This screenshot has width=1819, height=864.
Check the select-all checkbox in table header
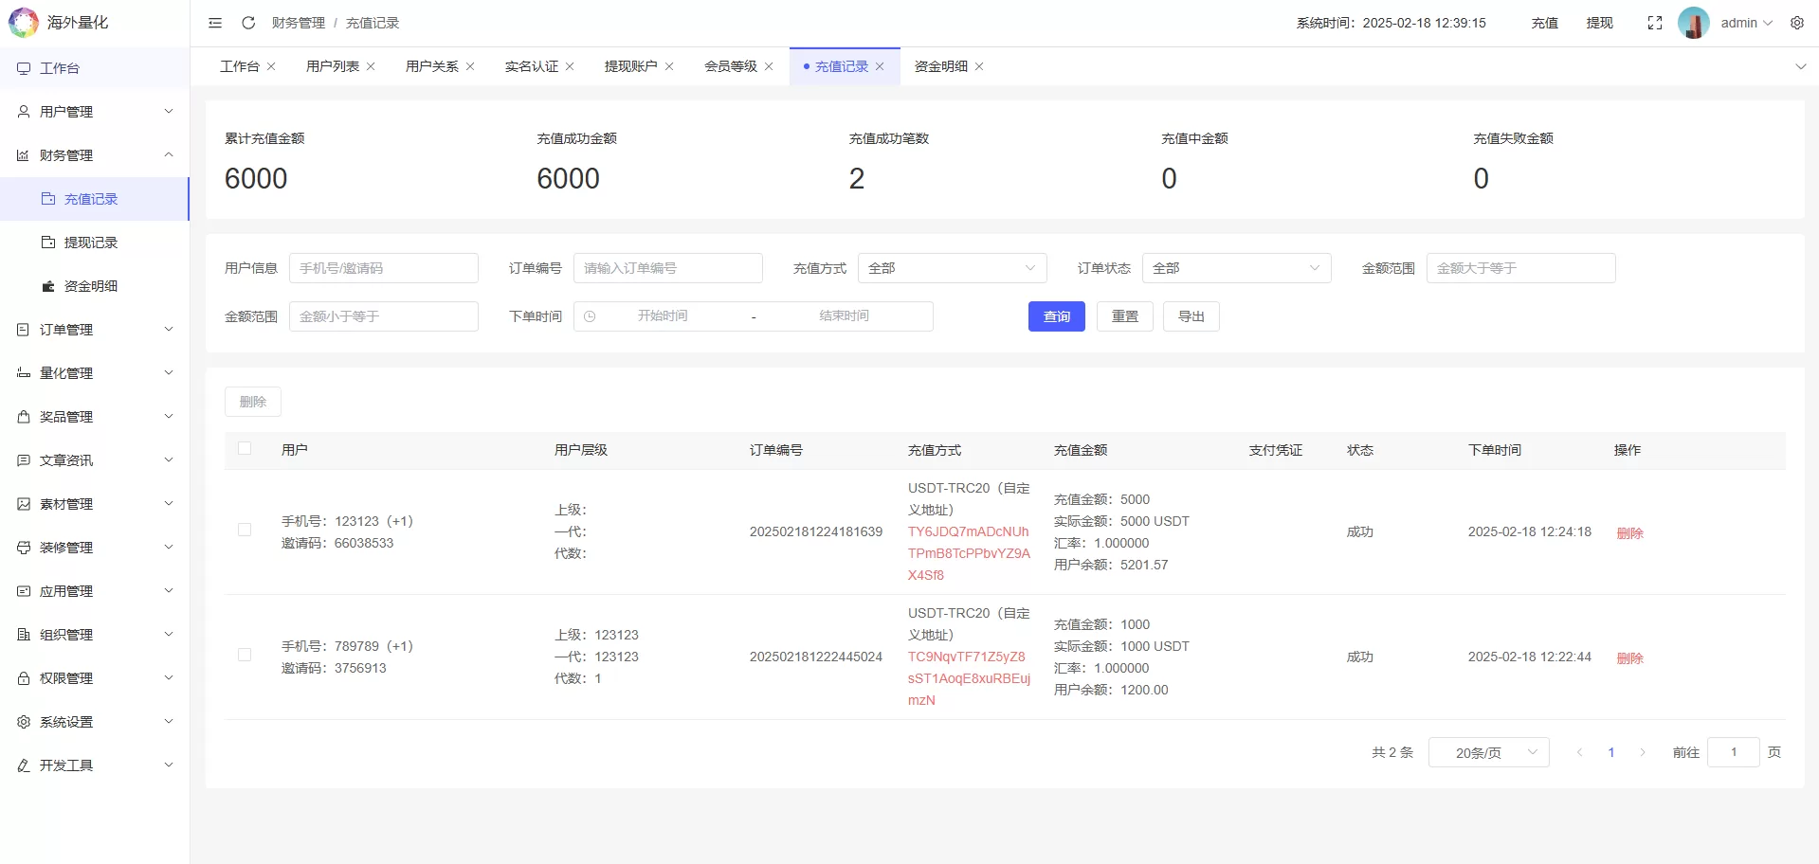(245, 449)
